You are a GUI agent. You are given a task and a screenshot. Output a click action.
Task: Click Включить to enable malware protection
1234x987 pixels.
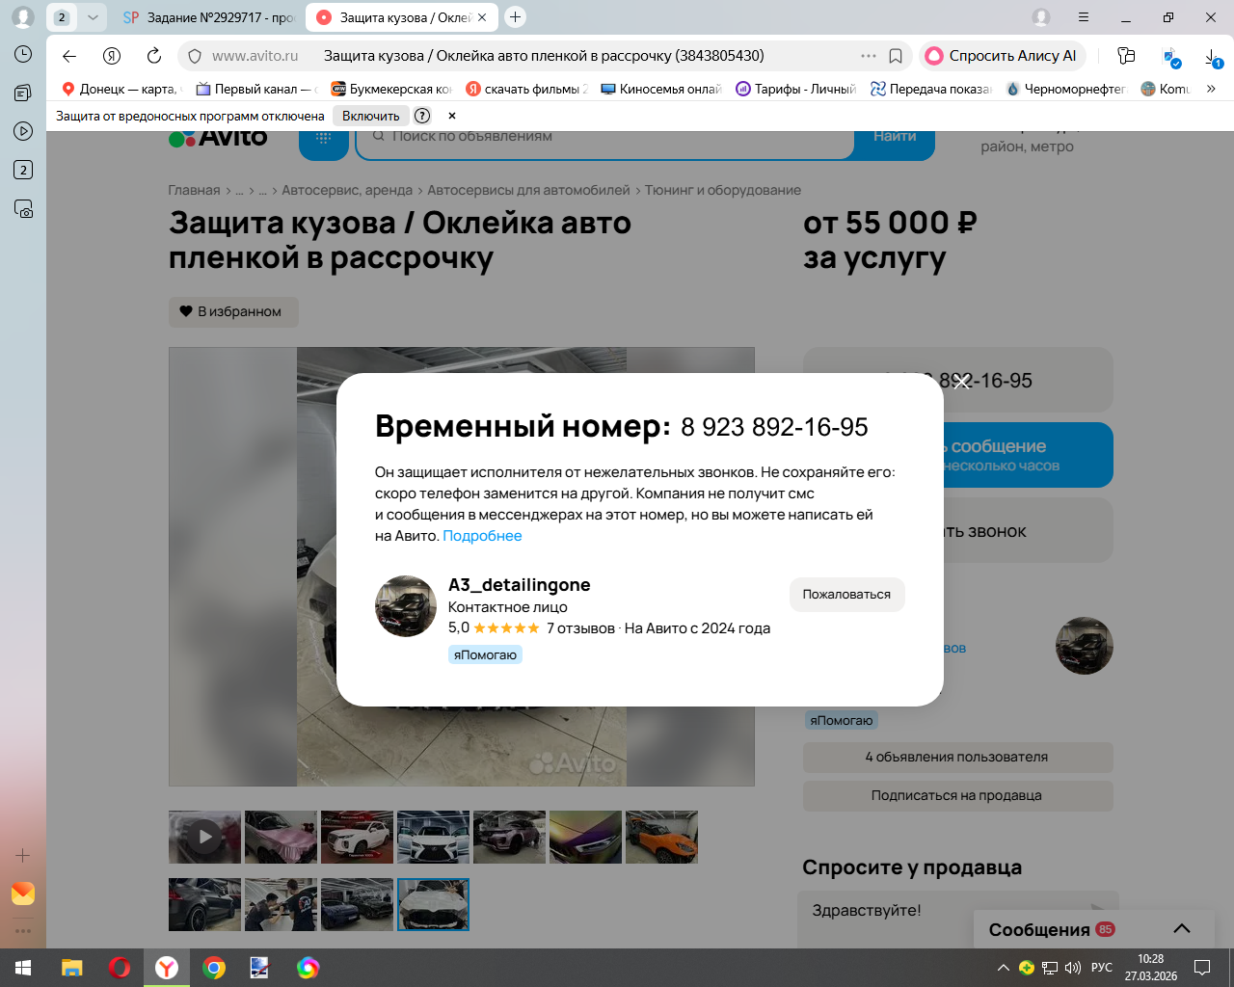(370, 116)
